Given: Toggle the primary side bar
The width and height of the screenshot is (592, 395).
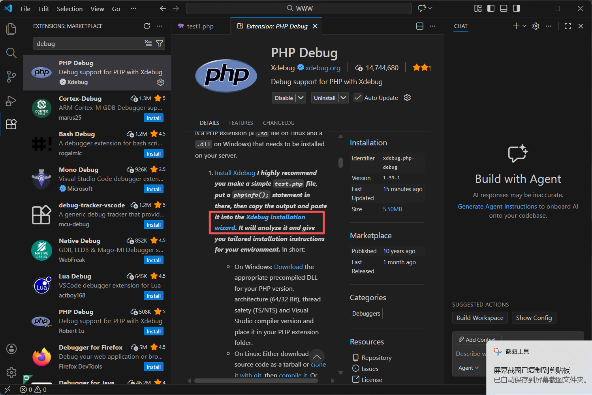Looking at the screenshot, I should pos(491,8).
